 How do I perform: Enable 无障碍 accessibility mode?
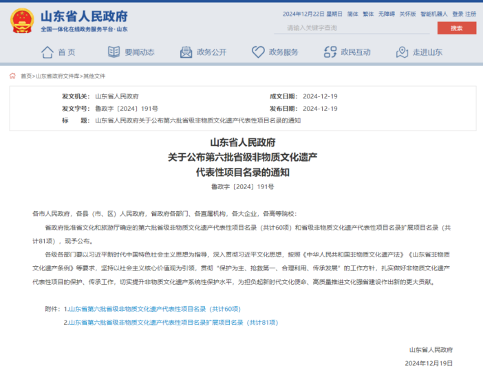click(387, 14)
